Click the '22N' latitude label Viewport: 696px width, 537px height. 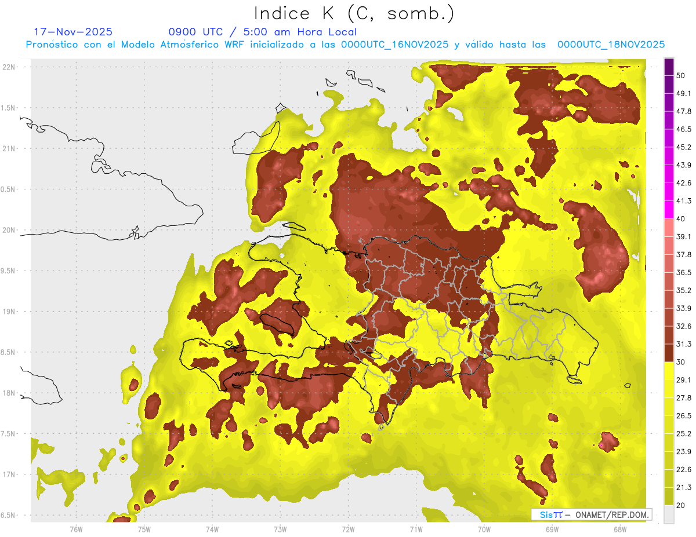click(x=10, y=67)
